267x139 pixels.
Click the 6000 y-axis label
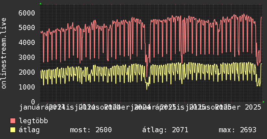tap(27, 13)
